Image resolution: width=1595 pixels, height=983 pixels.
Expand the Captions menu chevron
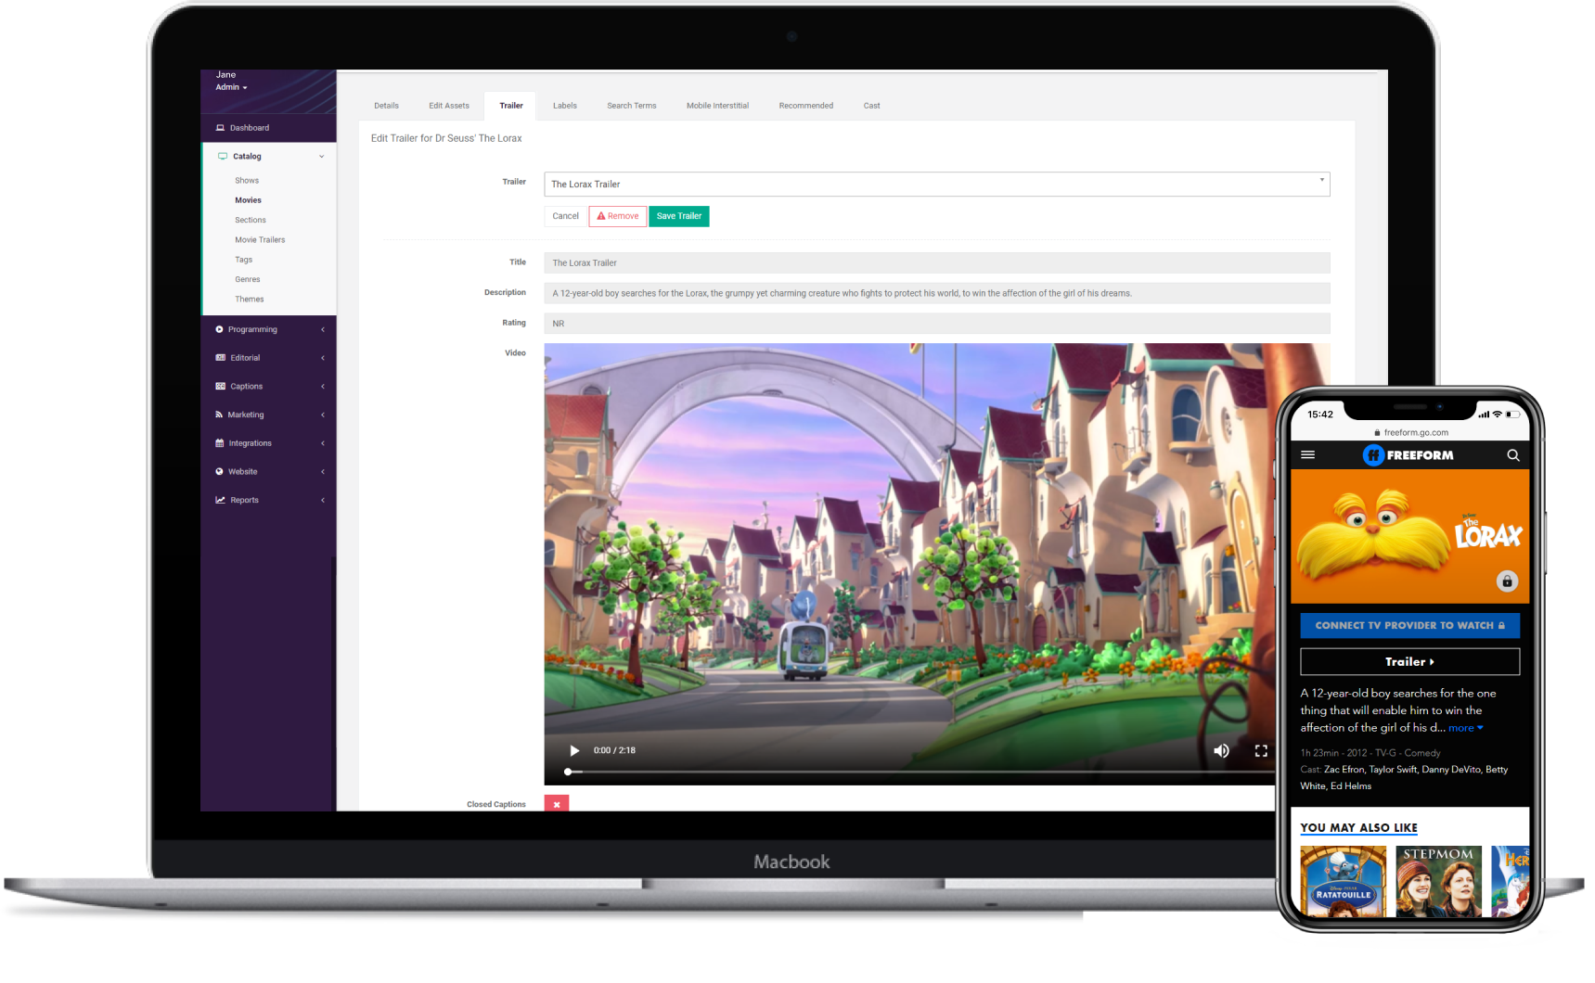point(323,386)
